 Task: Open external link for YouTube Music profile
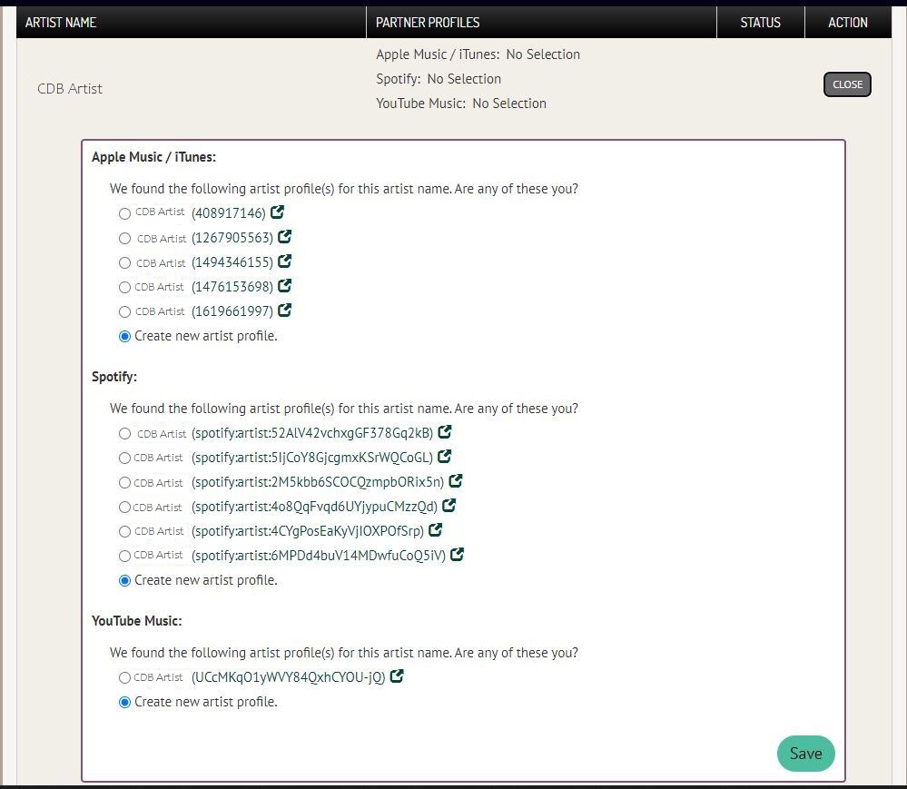pyautogui.click(x=397, y=676)
